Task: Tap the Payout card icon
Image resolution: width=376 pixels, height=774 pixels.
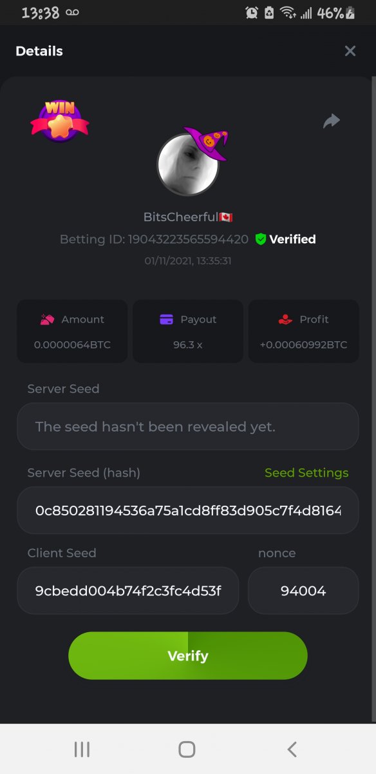Action: 166,319
